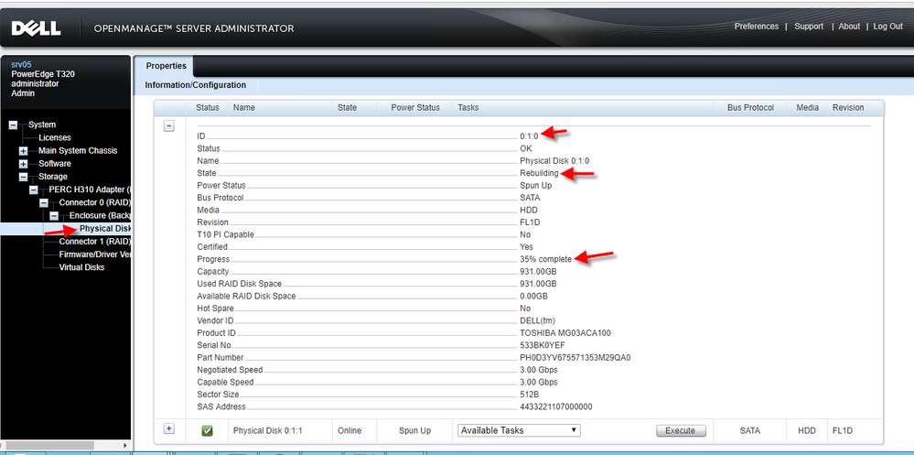914x455 pixels.
Task: Collapse the PERC H310 Adapter node
Action: coord(34,190)
